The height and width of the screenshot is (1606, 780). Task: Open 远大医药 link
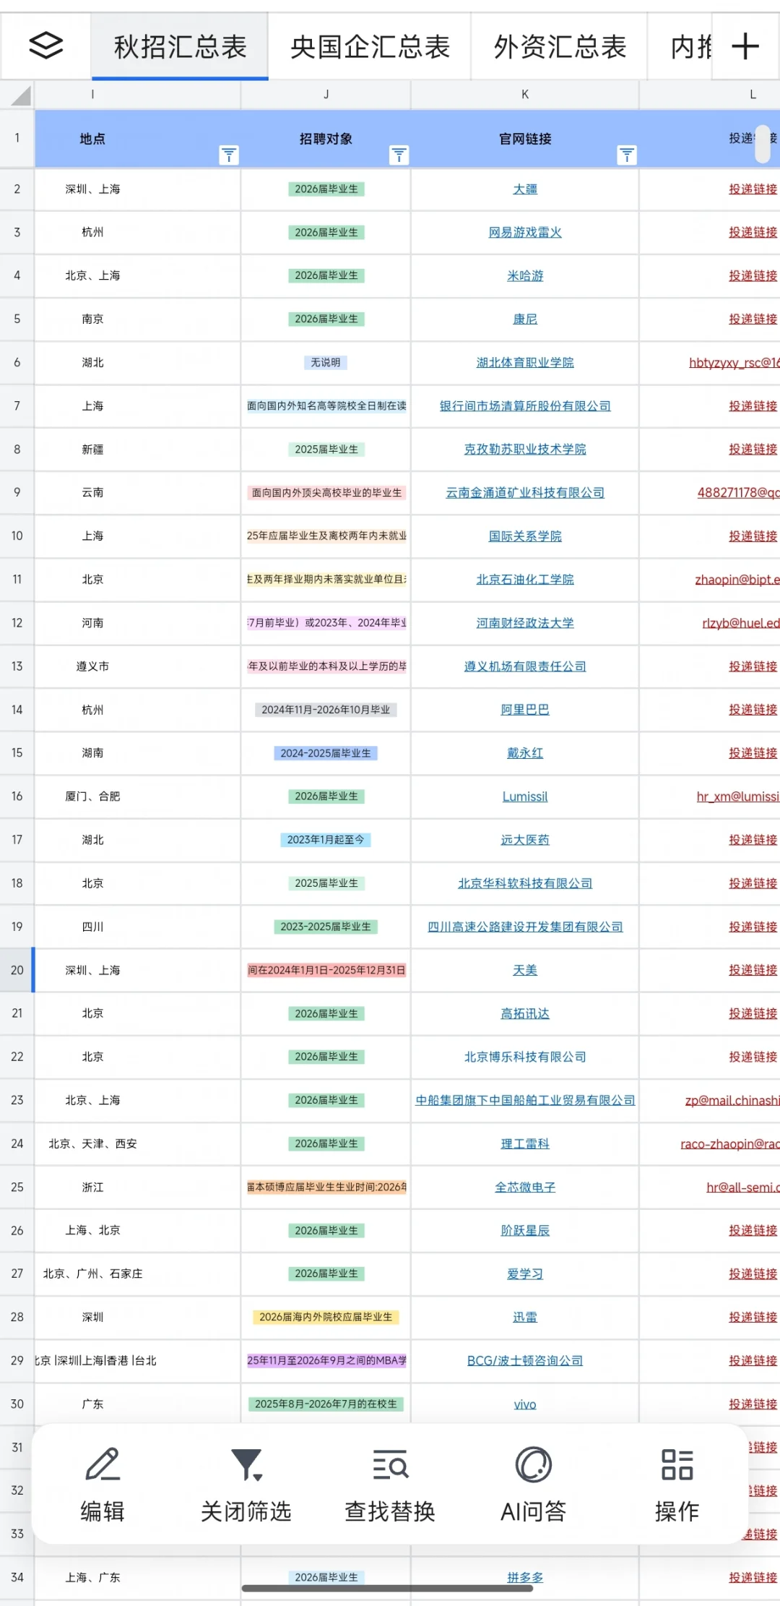(x=525, y=840)
